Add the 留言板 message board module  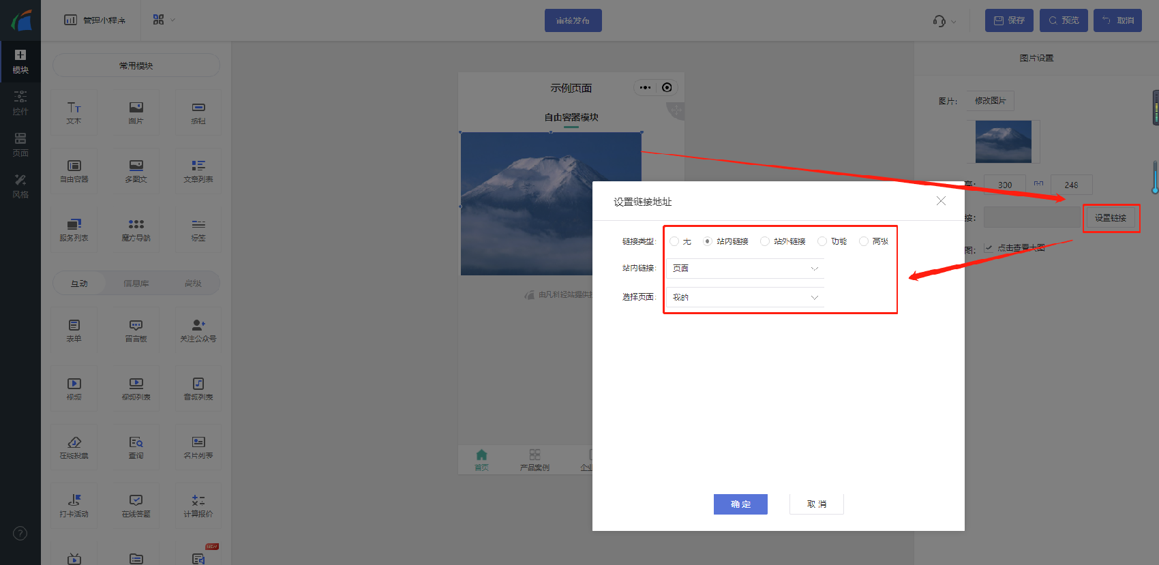coord(136,331)
